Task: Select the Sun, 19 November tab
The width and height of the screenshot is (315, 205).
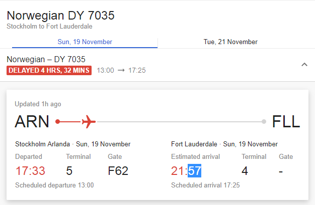Action: click(85, 42)
